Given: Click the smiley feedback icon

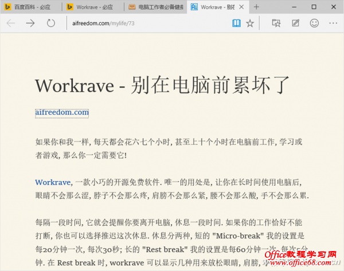Looking at the screenshot, I should [314, 23].
